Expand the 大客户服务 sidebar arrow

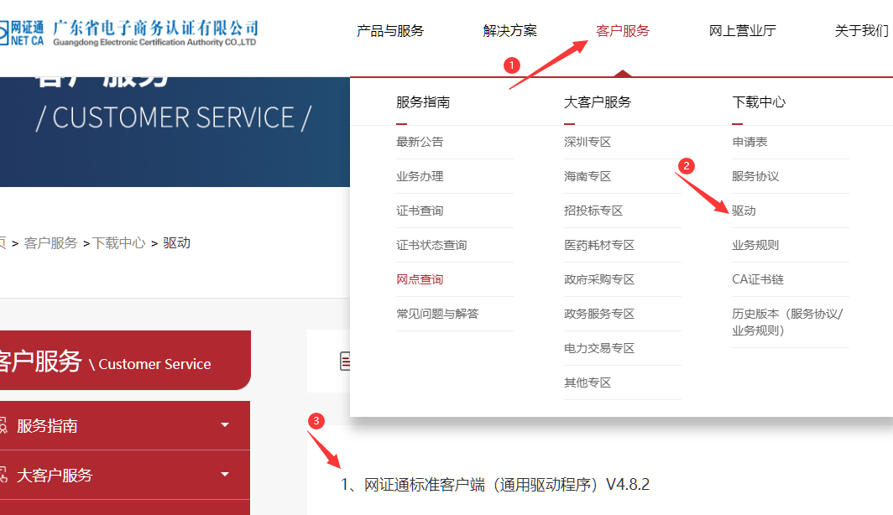tap(225, 475)
